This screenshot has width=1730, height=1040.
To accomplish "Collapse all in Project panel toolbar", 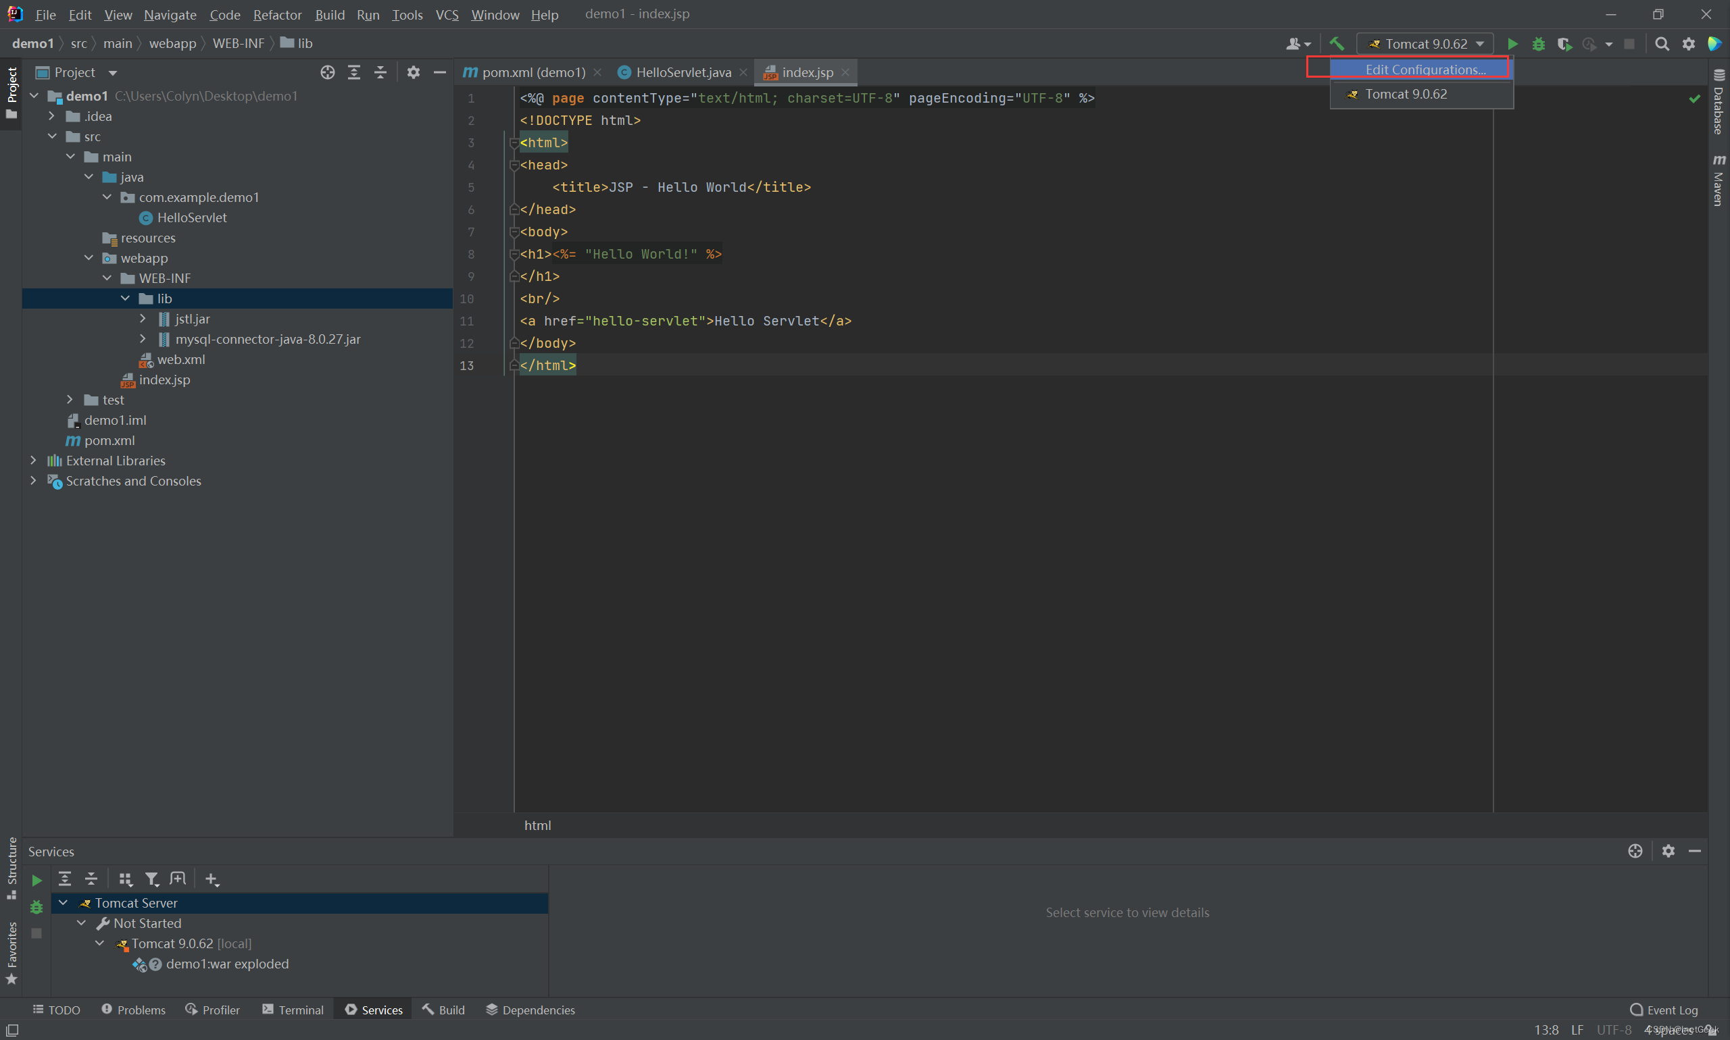I will pos(380,72).
